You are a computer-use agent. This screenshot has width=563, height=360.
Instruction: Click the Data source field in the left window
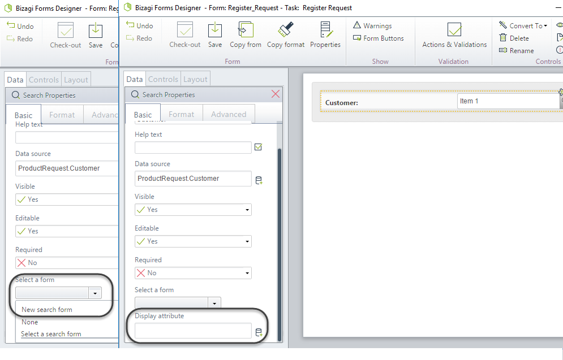click(x=67, y=168)
